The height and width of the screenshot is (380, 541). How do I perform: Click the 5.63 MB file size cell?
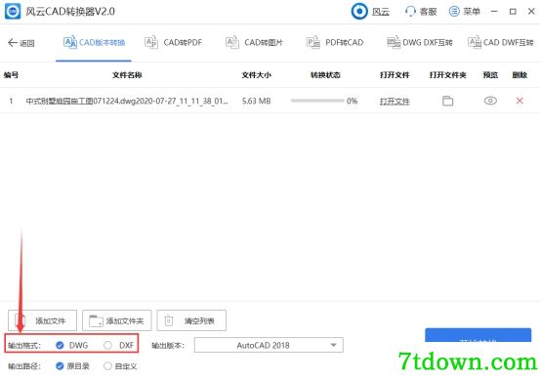tap(257, 102)
